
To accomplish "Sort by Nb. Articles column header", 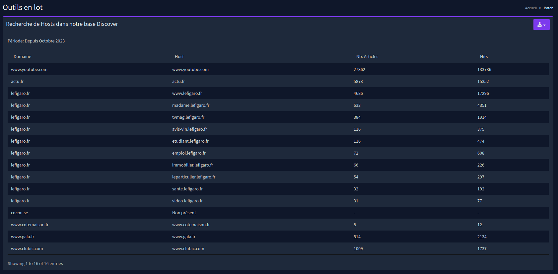I will (367, 57).
